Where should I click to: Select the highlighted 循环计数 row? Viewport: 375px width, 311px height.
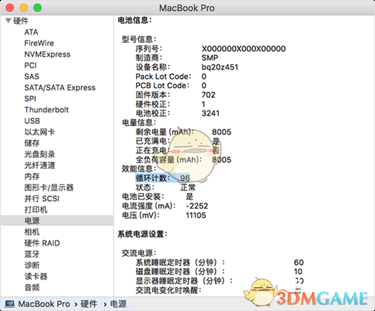(163, 178)
